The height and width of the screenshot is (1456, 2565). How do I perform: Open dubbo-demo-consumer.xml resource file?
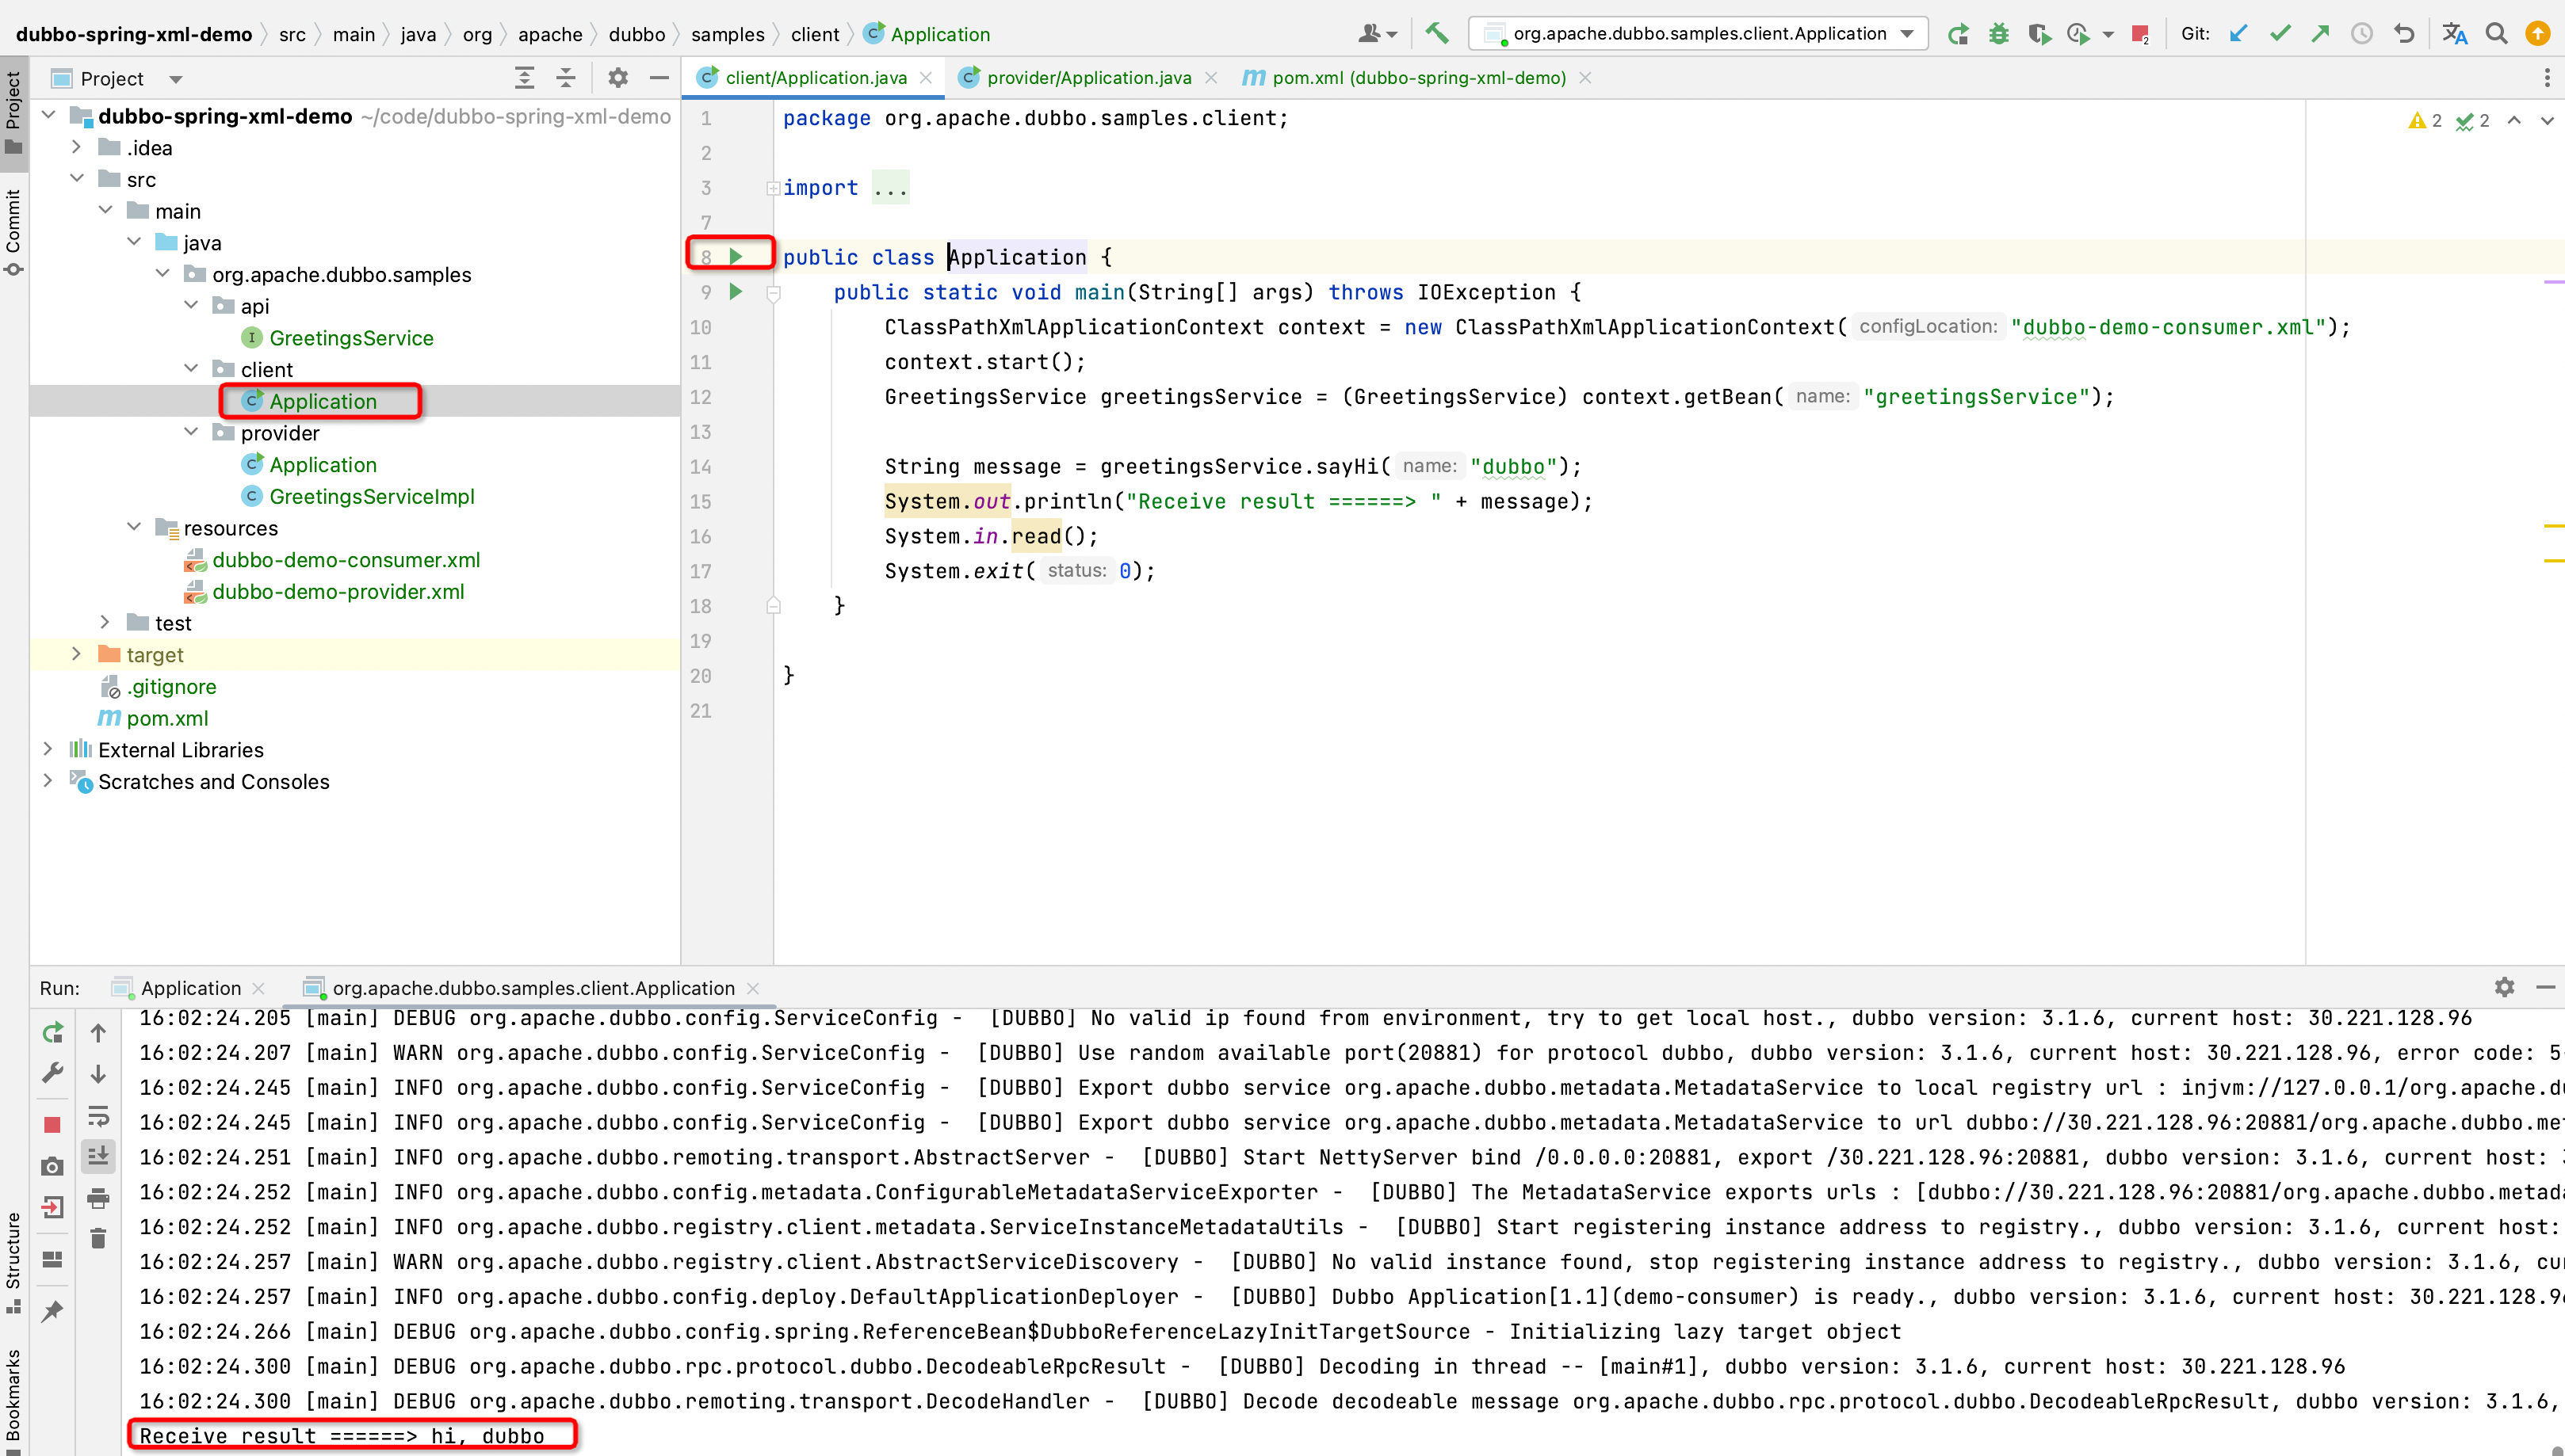(346, 560)
